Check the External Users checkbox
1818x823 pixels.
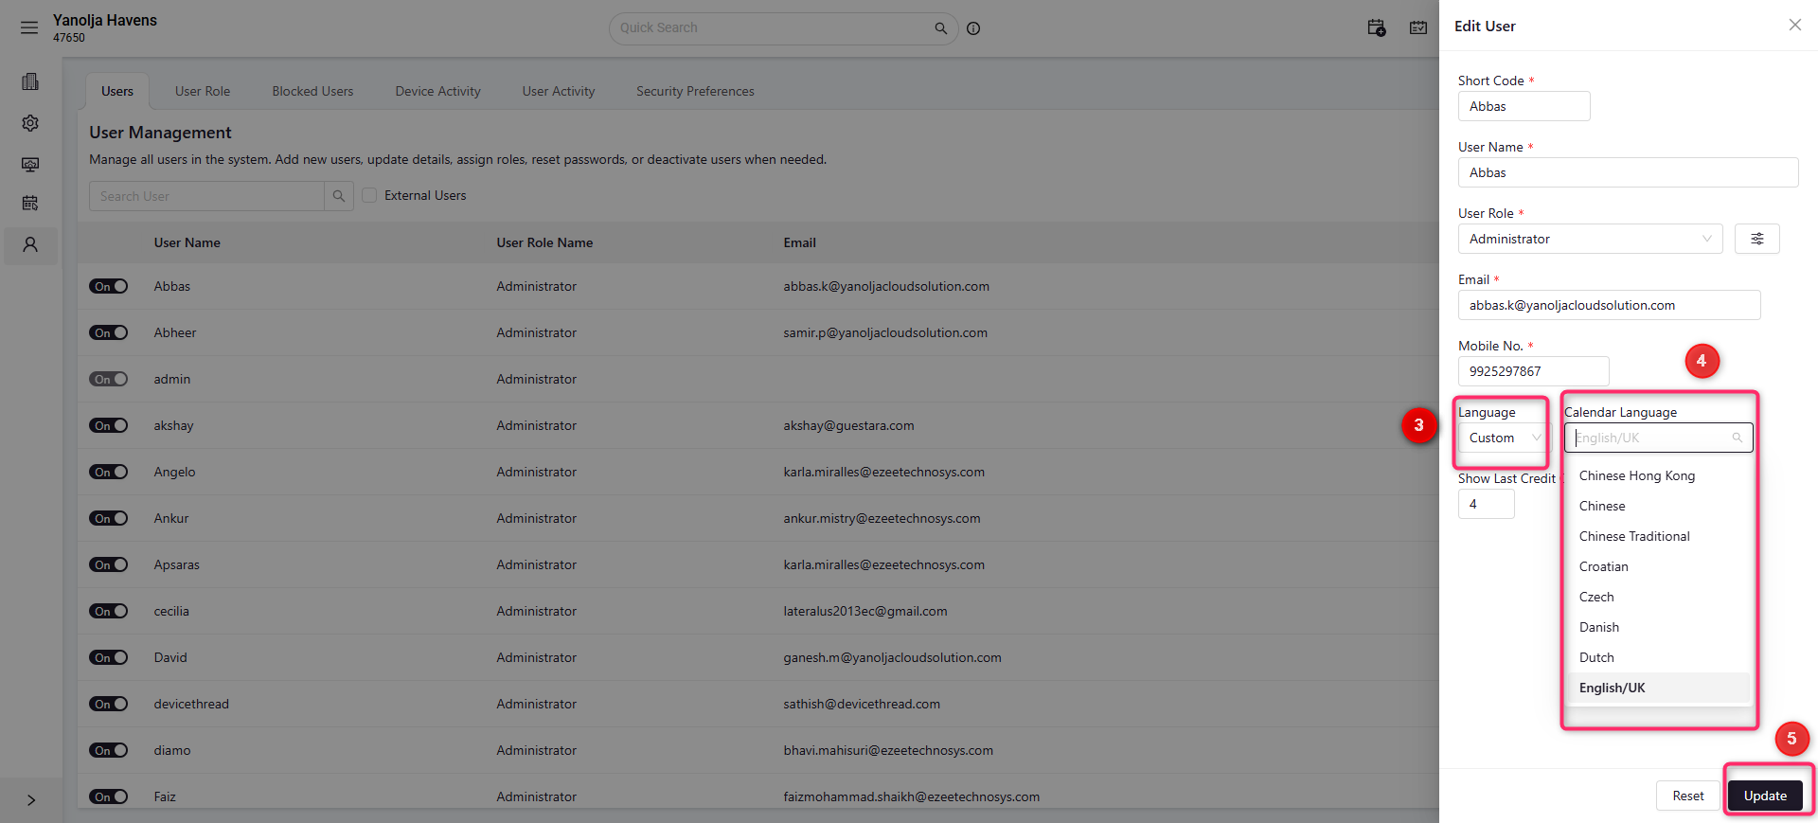coord(369,195)
